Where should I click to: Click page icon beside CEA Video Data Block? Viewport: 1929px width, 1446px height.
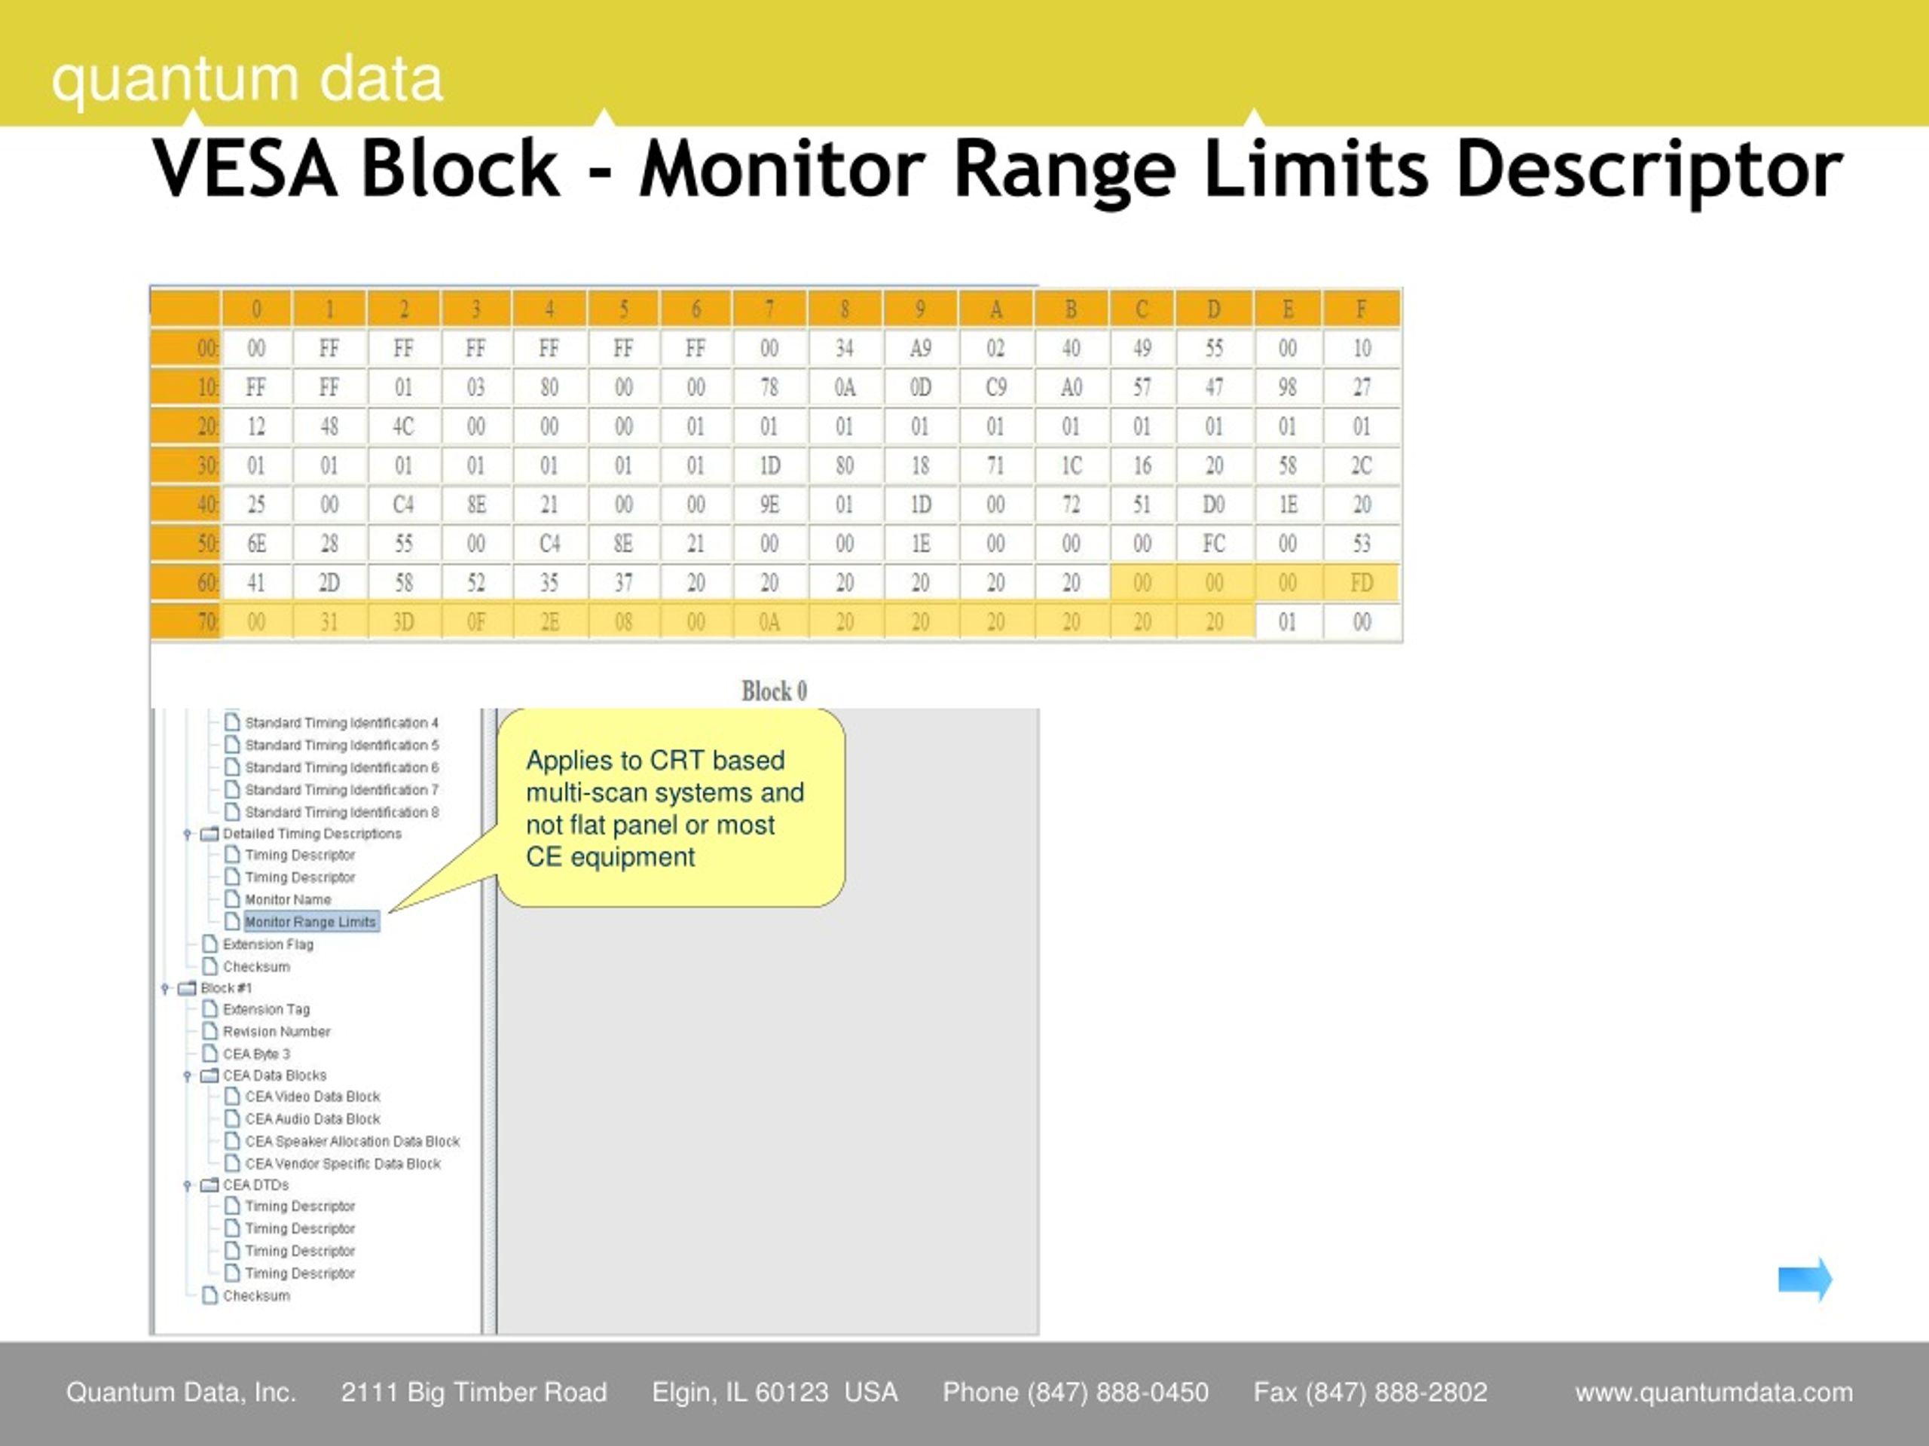tap(232, 1096)
